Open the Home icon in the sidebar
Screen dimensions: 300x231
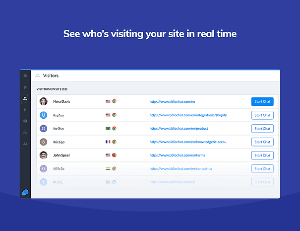tap(25, 87)
